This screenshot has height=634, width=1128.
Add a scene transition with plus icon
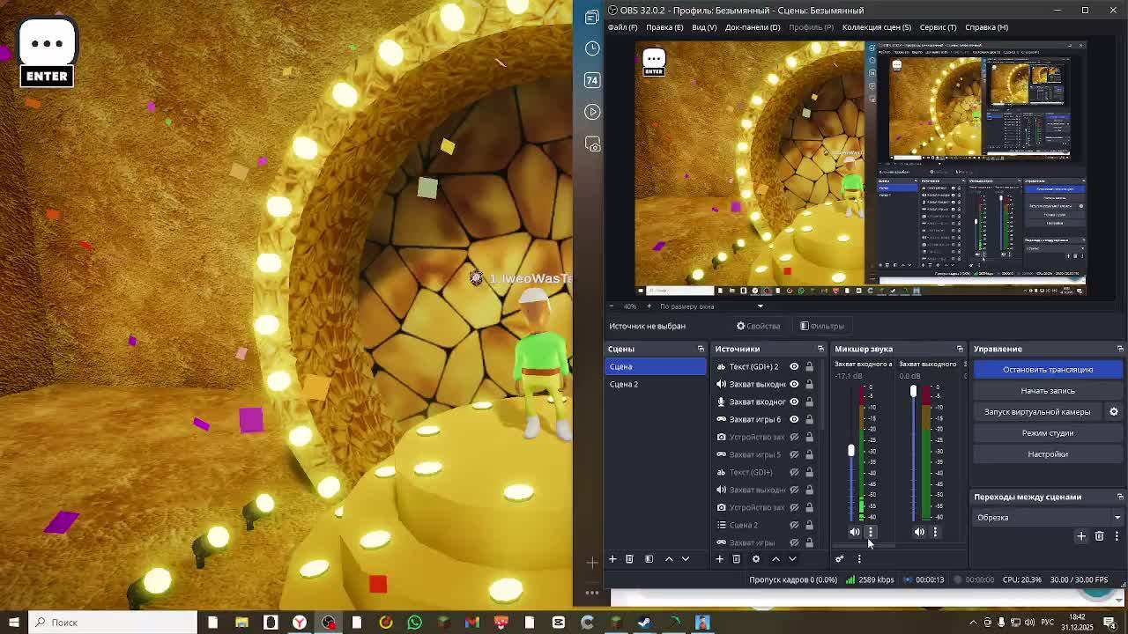1081,536
